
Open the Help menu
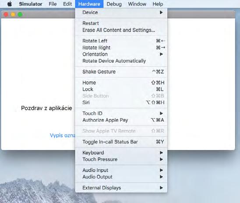point(158,4)
